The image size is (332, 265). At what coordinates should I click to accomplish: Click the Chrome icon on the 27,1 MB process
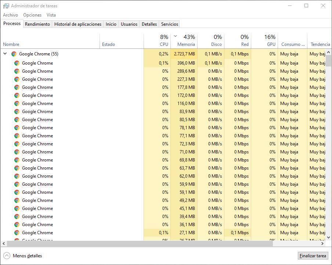pos(17,233)
